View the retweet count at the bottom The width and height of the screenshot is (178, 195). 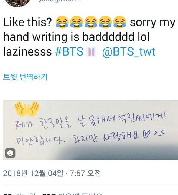click(x=19, y=194)
